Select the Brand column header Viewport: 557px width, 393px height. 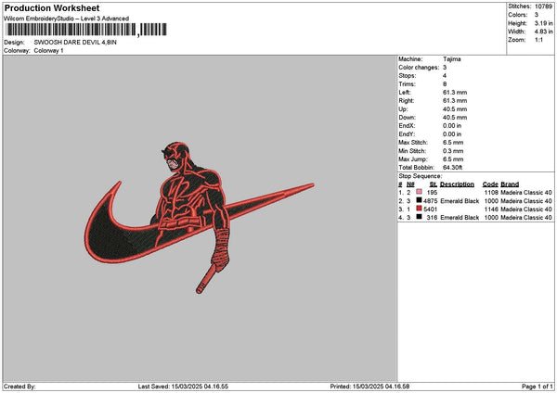[510, 184]
